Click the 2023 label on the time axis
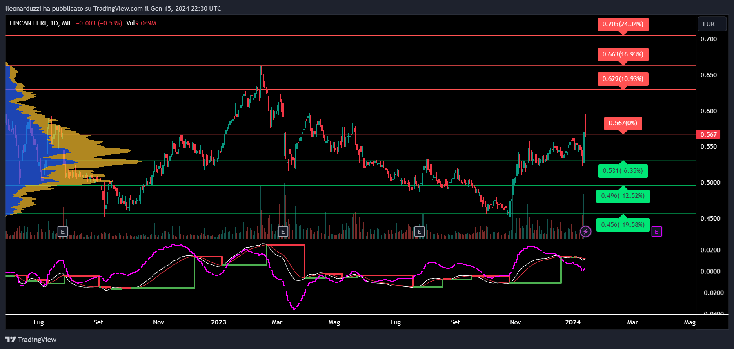734x349 pixels. 218,322
